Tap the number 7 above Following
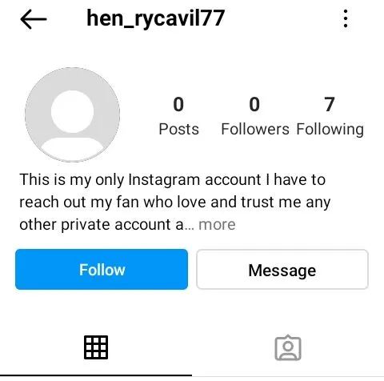The height and width of the screenshot is (381, 384). [x=330, y=104]
